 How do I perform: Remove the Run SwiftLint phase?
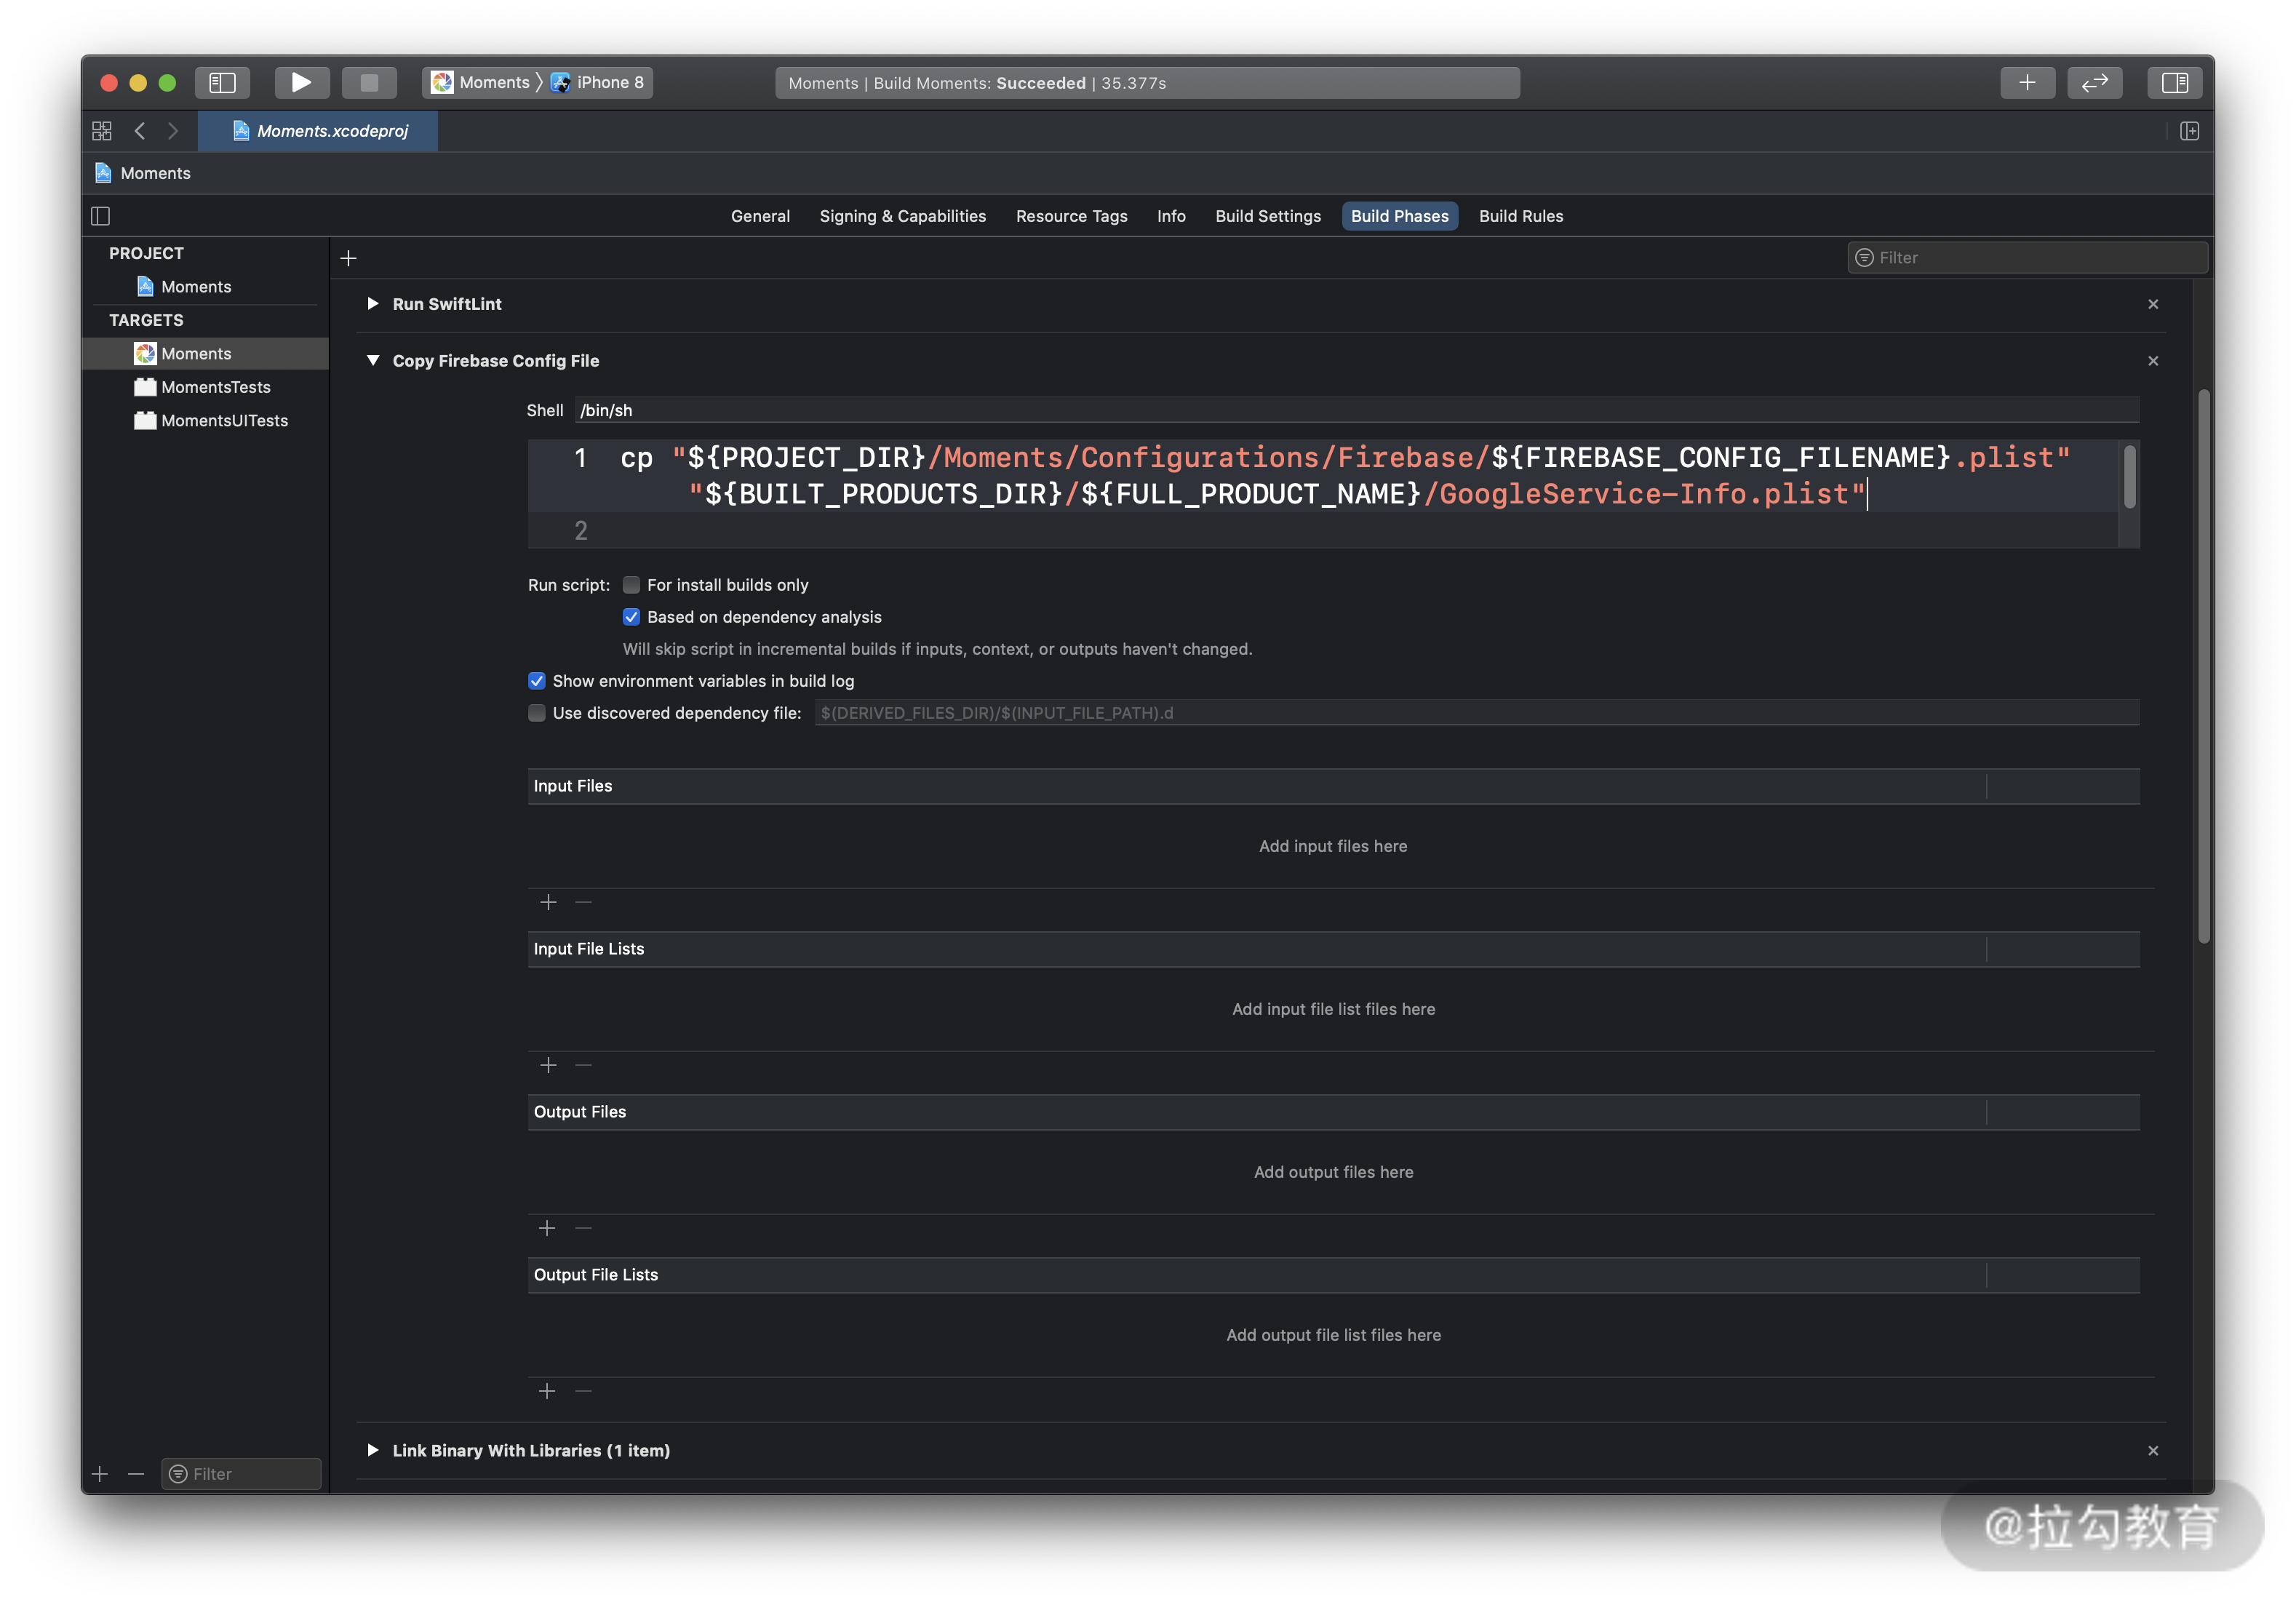pos(2153,304)
